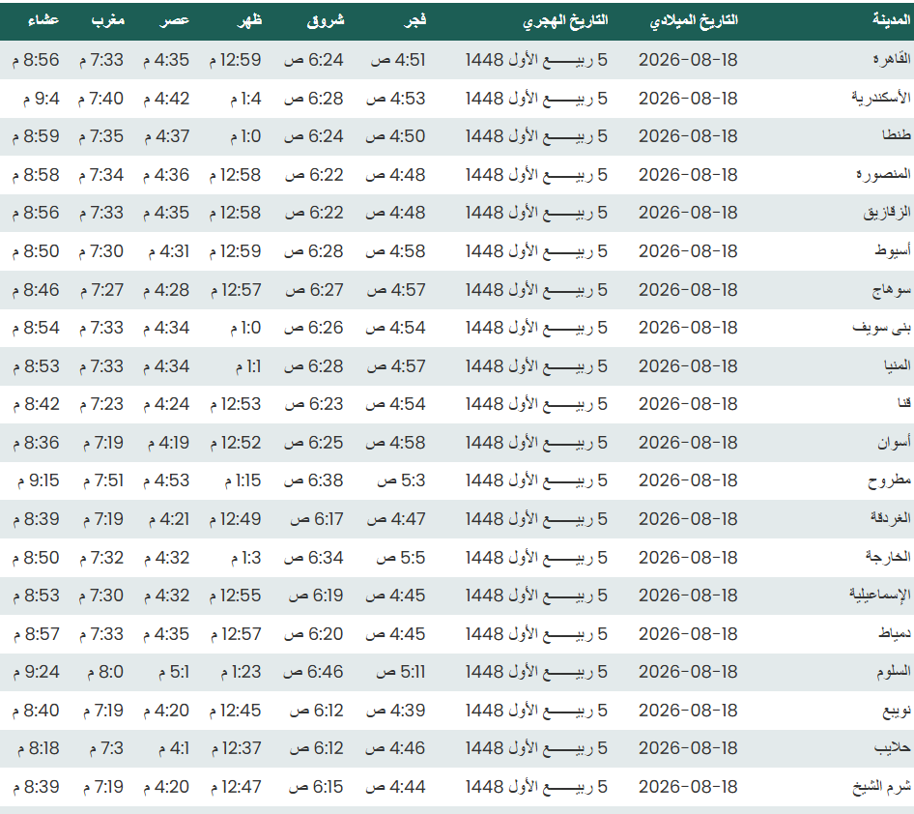This screenshot has width=914, height=814.
Task: Click Halayeb's isha time 8:18 م
Action: click(39, 748)
